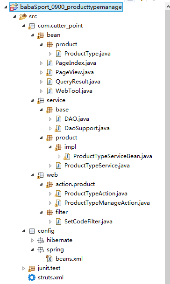The height and width of the screenshot is (284, 170).
Task: Expand PageIndex.java outline
Action: coord(41,63)
